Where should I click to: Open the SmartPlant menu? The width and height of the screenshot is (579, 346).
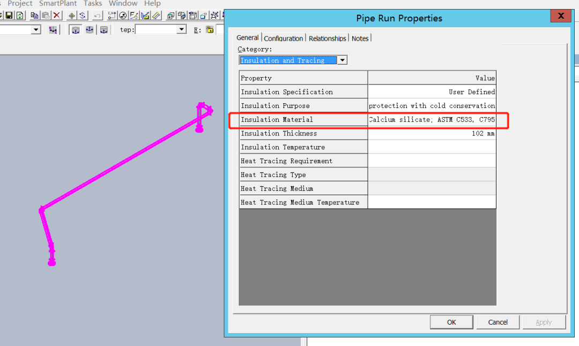(x=58, y=3)
